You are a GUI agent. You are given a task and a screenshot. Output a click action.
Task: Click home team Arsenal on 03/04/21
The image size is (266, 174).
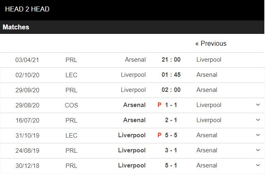(135, 60)
